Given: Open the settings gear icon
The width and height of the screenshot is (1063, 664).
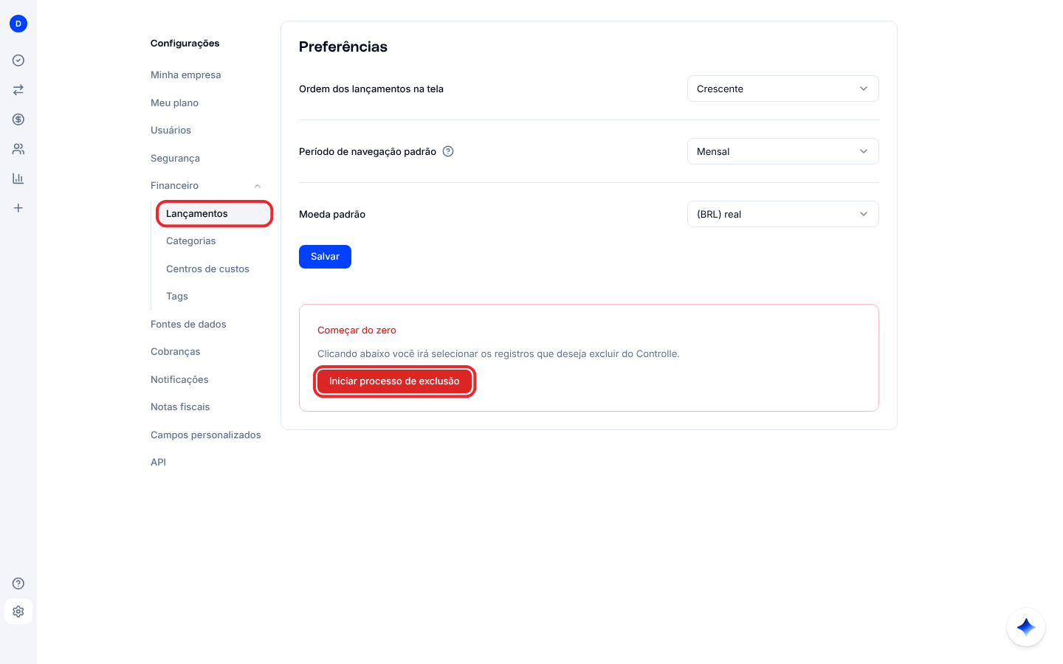Looking at the screenshot, I should click(x=18, y=612).
